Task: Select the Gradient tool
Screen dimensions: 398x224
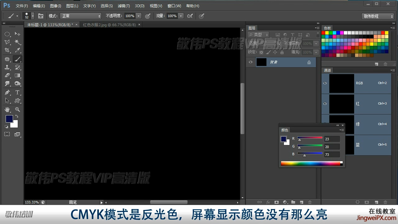Action: [x=18, y=75]
